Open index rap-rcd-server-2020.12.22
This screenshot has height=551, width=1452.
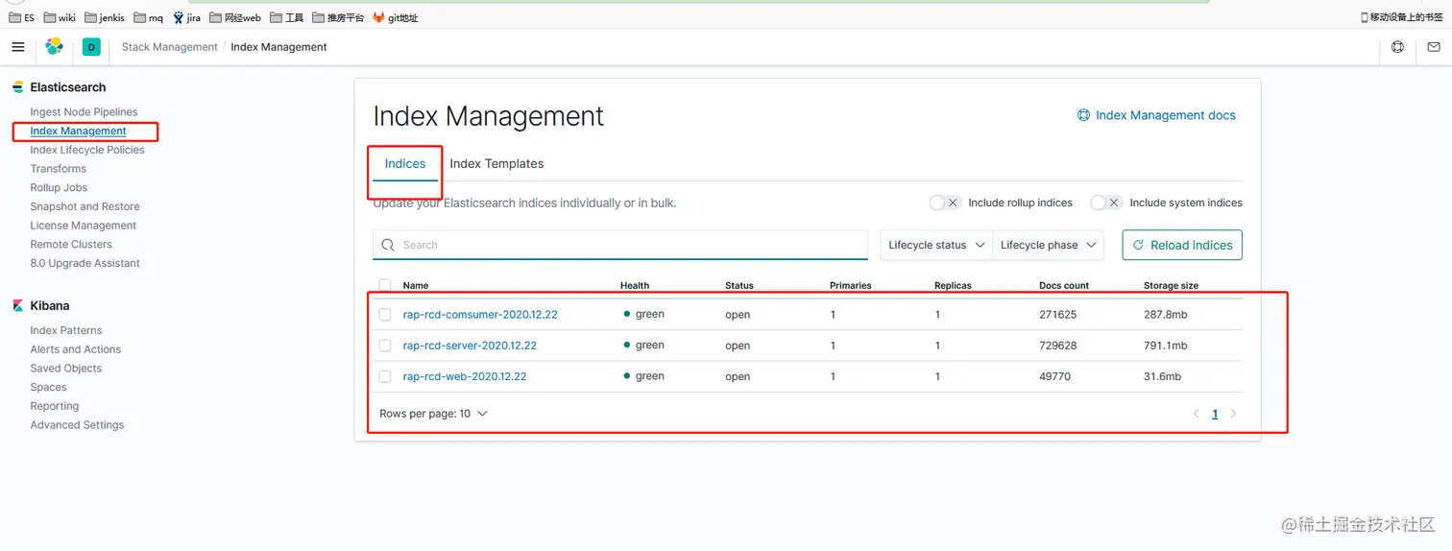pyautogui.click(x=470, y=345)
